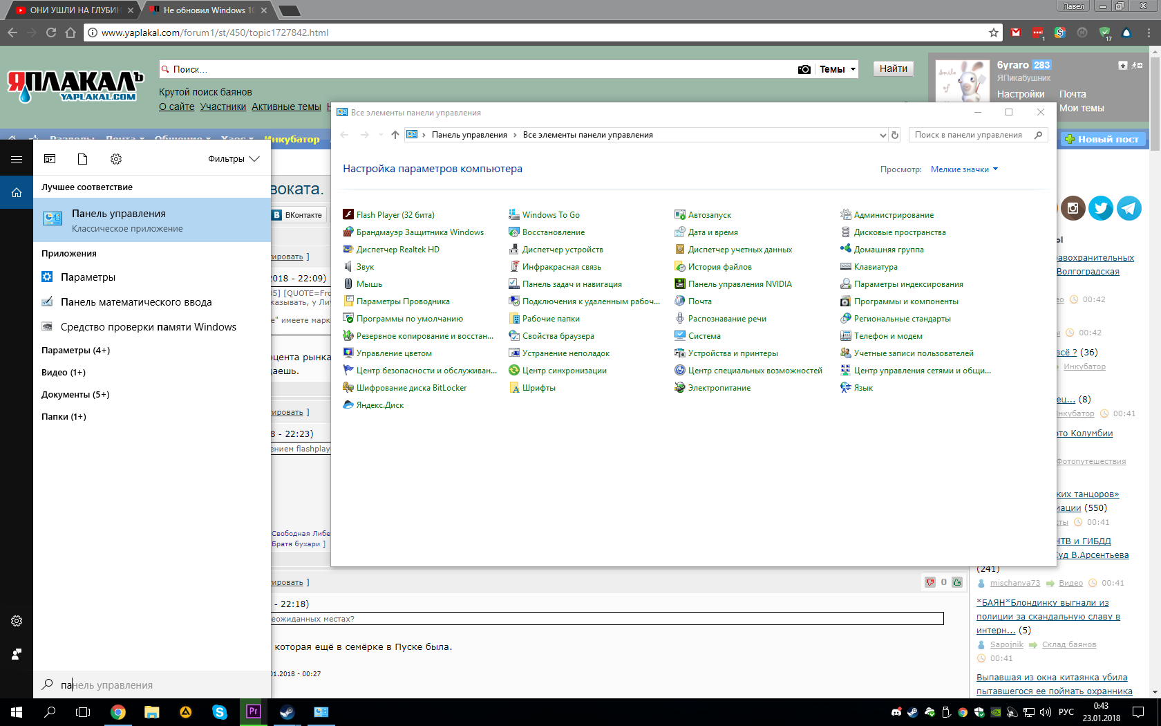Click the Twitter icon on the forum page
The image size is (1161, 726).
1101,208
